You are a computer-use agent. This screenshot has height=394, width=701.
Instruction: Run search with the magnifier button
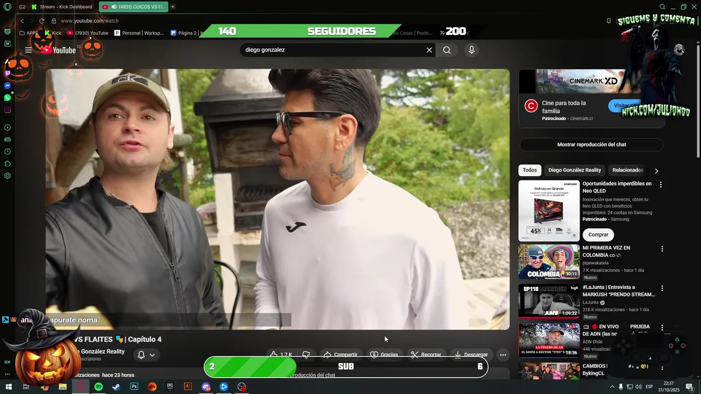[447, 50]
